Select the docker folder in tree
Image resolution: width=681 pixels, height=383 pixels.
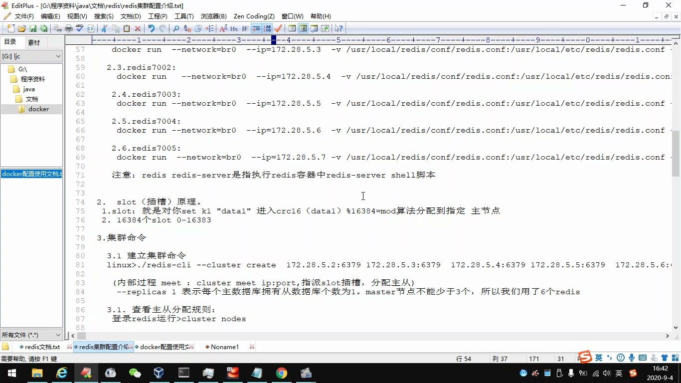point(34,109)
